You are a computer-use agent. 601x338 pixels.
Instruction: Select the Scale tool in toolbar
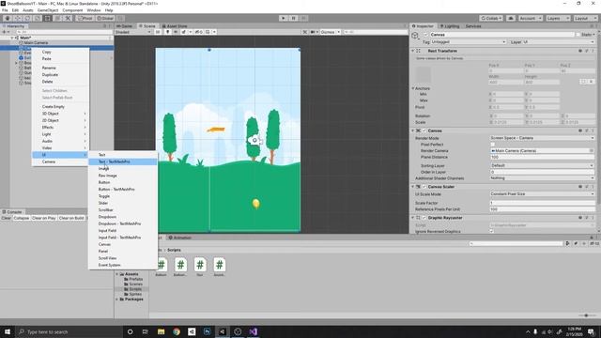pyautogui.click(x=38, y=18)
